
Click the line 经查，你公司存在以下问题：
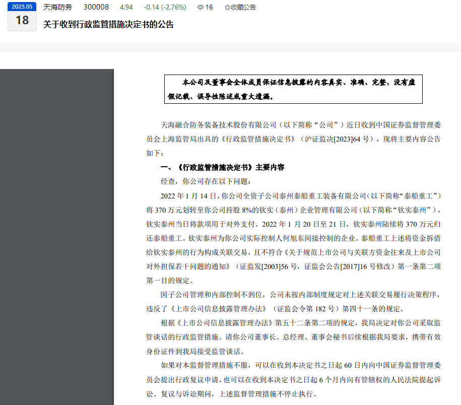tap(206, 181)
